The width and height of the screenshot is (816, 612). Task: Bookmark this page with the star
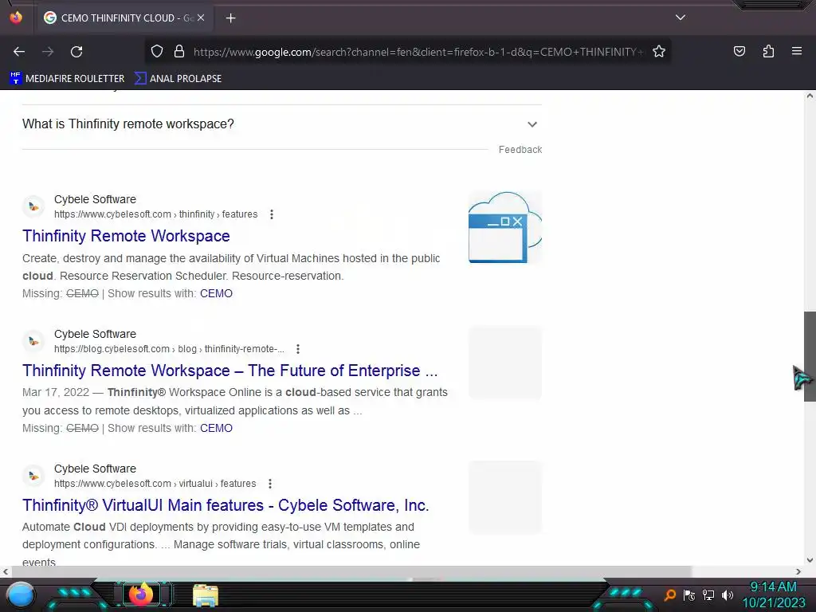click(x=659, y=52)
